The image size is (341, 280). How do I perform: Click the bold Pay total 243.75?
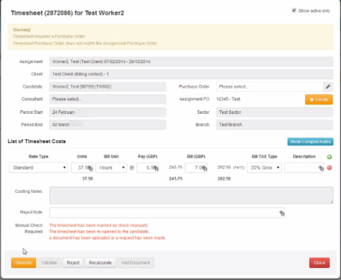(x=175, y=179)
